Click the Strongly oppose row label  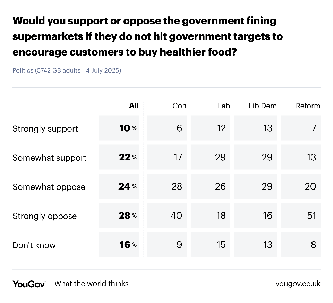point(45,216)
